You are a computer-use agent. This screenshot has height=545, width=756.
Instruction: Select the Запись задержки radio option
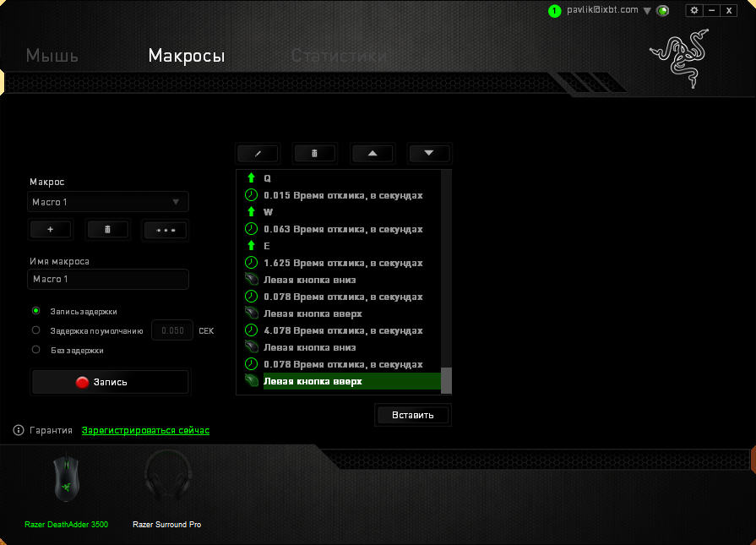35,311
